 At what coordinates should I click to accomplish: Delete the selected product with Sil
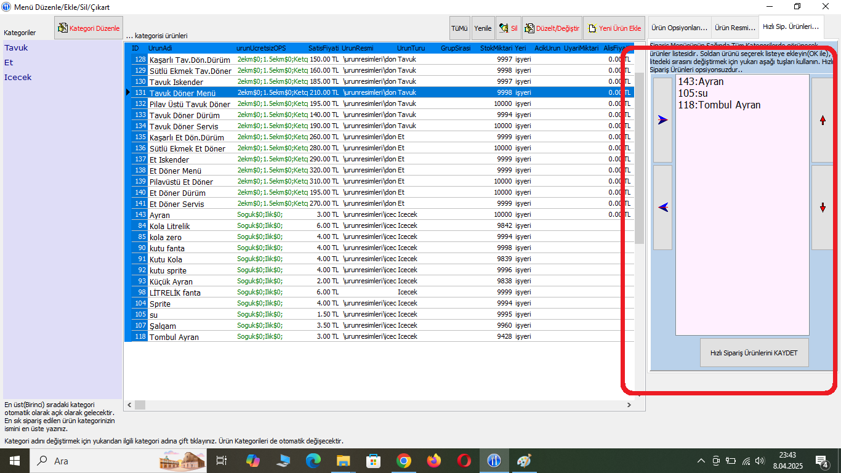click(x=509, y=28)
